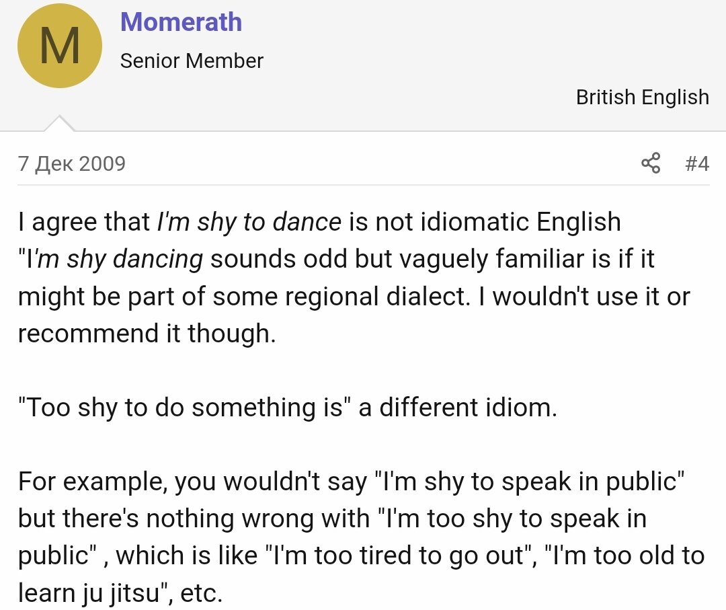Screen dimensions: 726x610
Task: Click the italic phrase "I'm shy to dance"
Action: click(249, 222)
